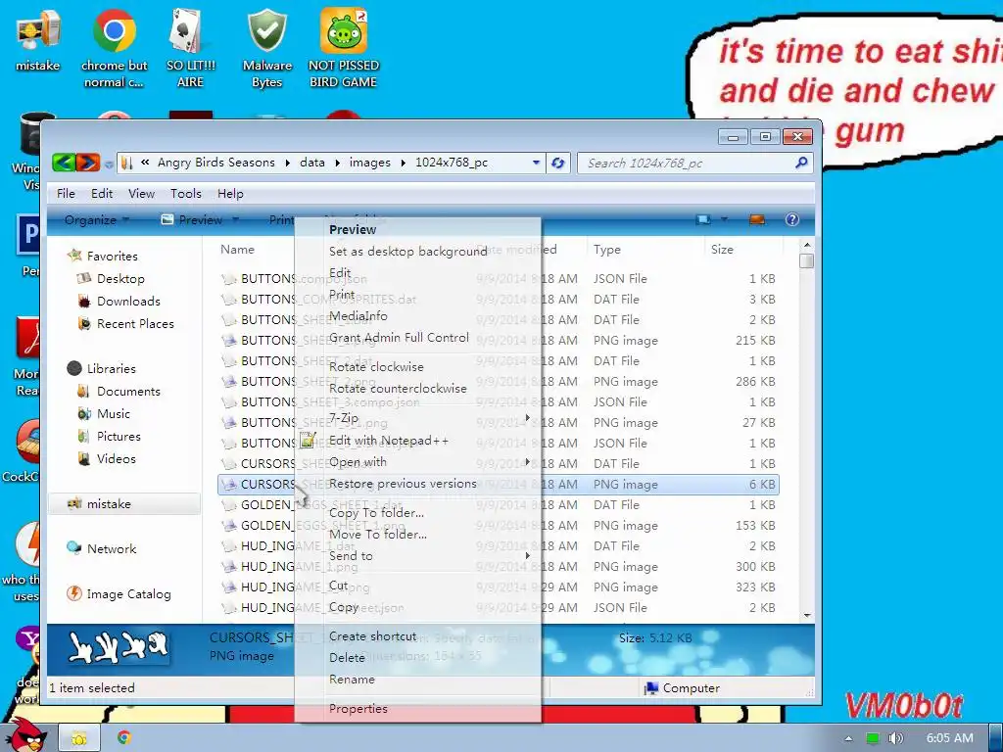Select Network in navigation pane
Viewport: 1003px width, 752px height.
pyautogui.click(x=112, y=548)
